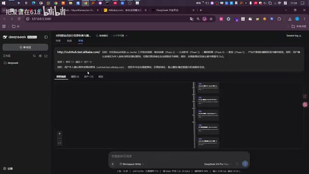Select the fourth node card in graph
Image resolution: width=309 pixels, height=174 pixels.
tap(208, 129)
